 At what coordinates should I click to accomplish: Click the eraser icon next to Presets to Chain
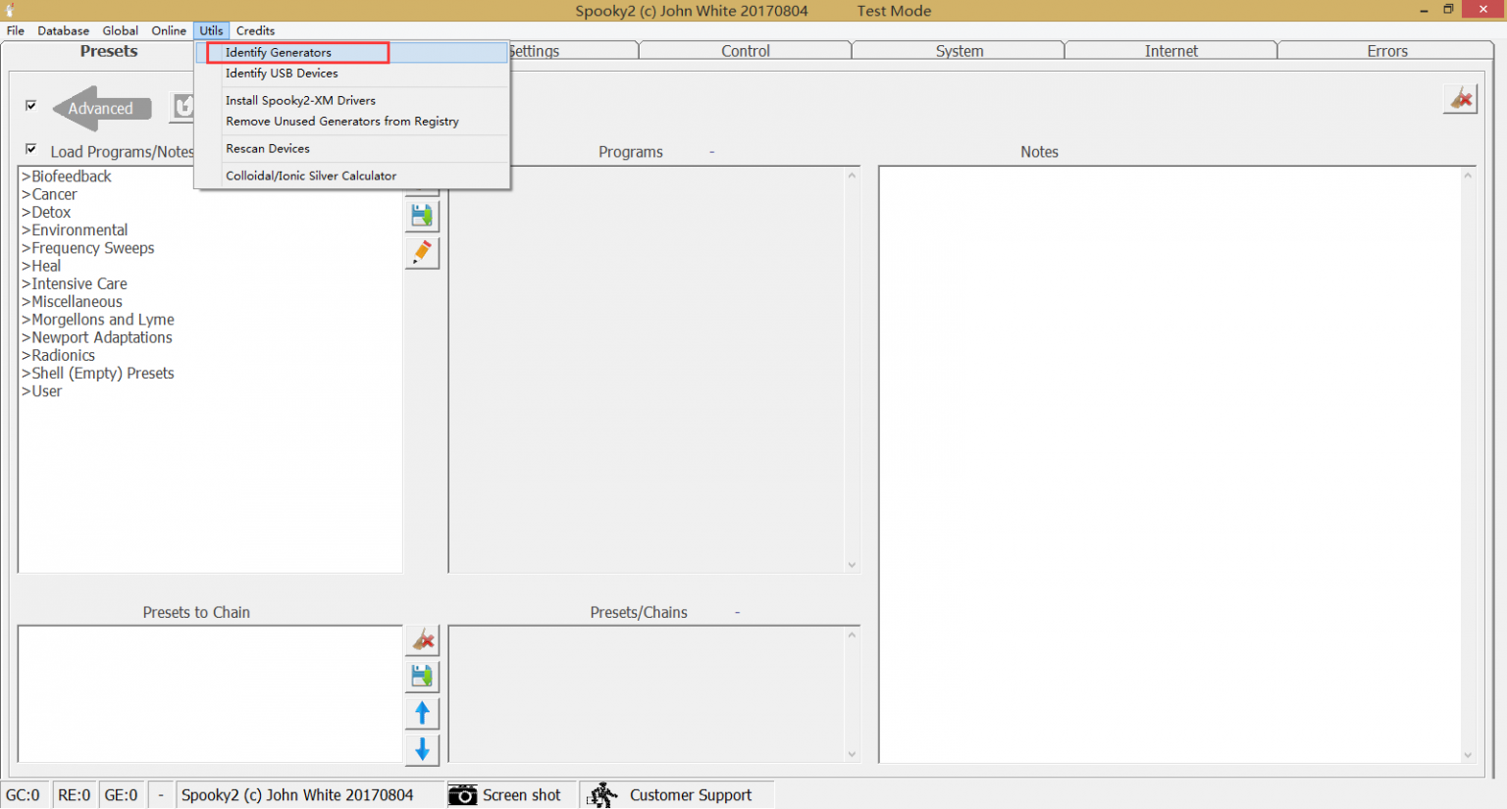[x=422, y=640]
